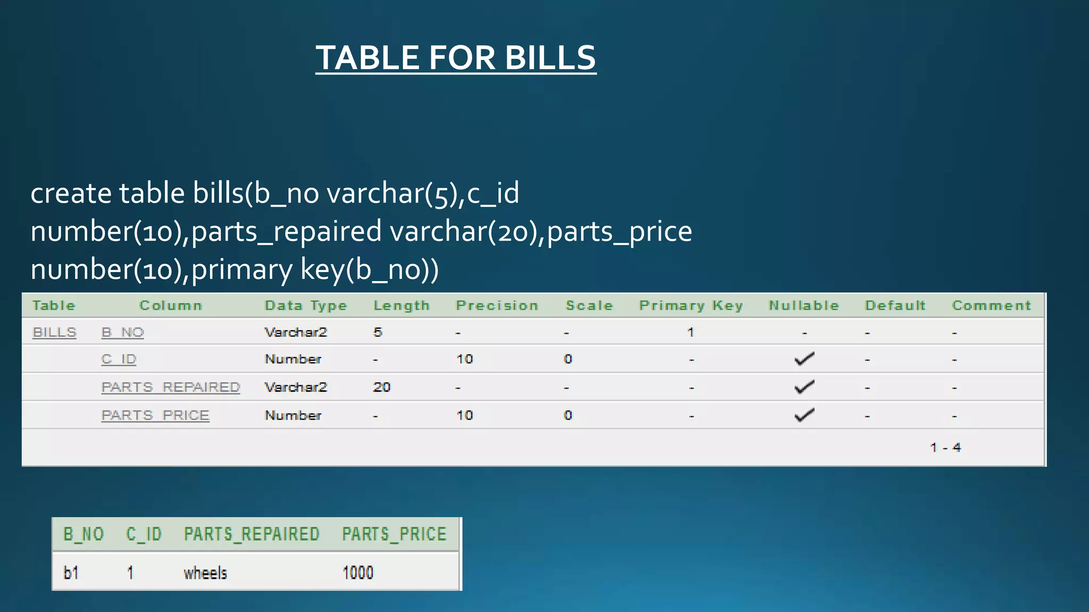Click the wheels cell in results
This screenshot has height=612, width=1089.
click(205, 573)
